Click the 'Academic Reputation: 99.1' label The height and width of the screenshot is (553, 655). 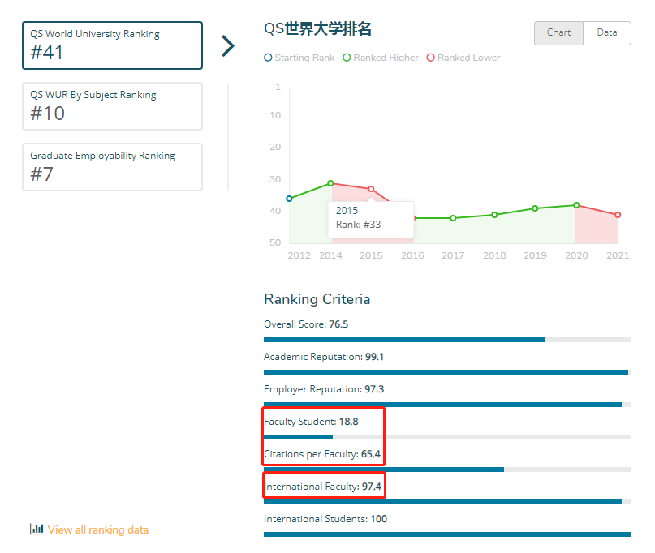coord(324,357)
